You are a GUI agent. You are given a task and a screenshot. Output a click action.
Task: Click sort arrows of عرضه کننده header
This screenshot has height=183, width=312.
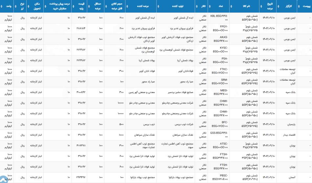click(127, 6)
